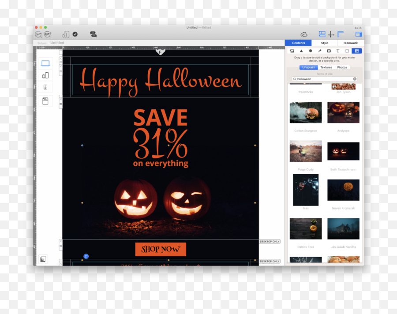The height and width of the screenshot is (314, 397).
Task: Select the layout blocks content icon
Action: 292,51
